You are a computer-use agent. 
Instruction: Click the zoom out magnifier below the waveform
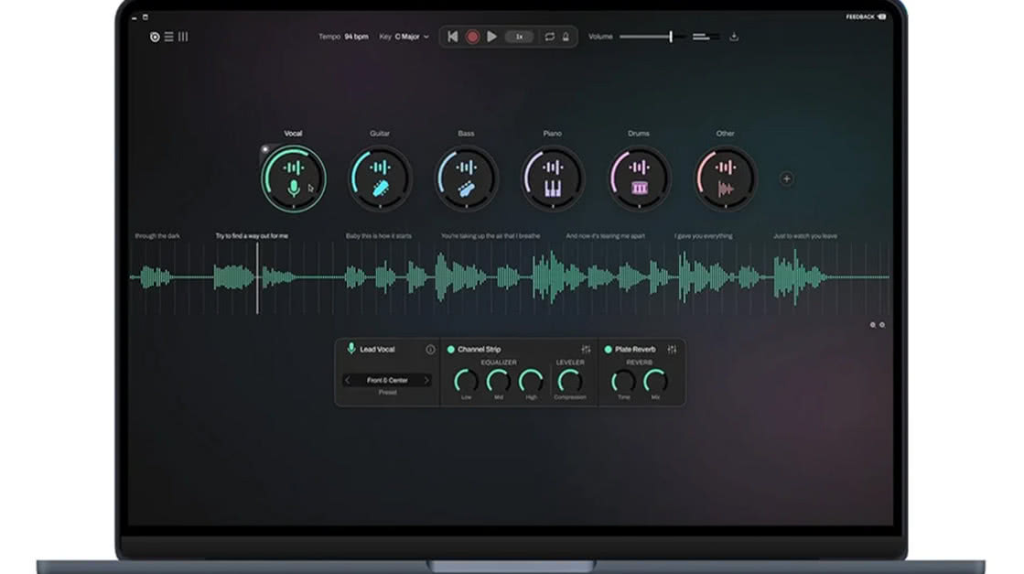[872, 325]
